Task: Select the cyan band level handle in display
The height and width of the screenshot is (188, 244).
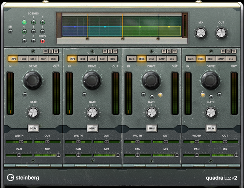Action: pos(105,27)
